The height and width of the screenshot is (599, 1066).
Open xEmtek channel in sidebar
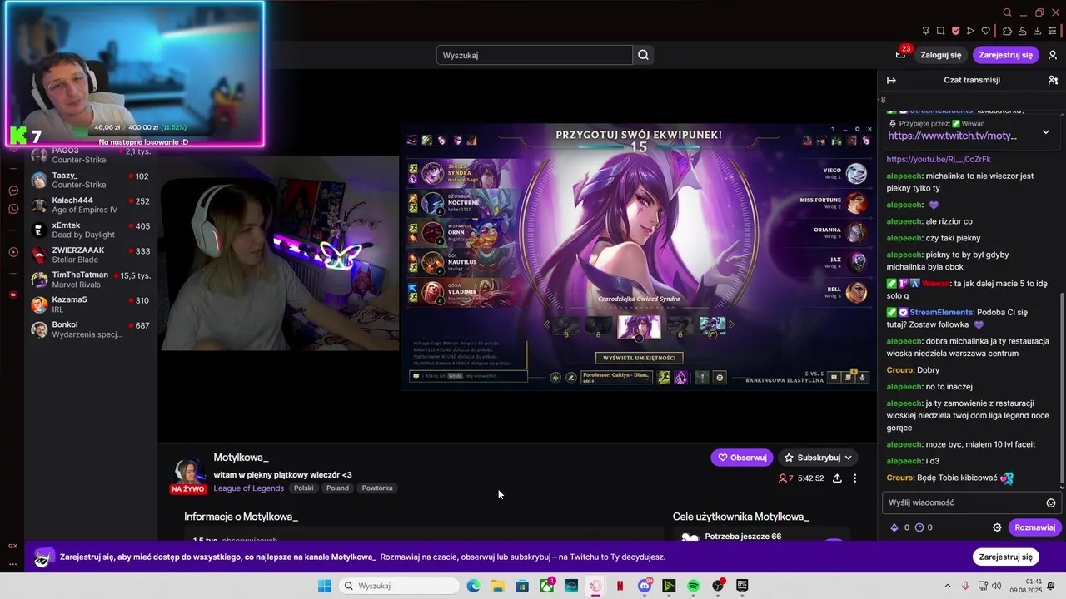(91, 230)
